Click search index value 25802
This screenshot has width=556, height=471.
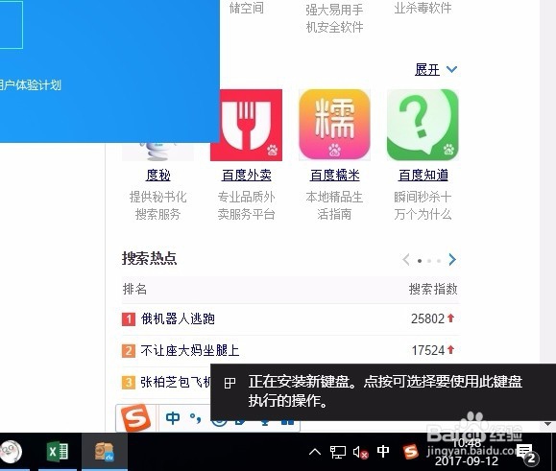427,318
